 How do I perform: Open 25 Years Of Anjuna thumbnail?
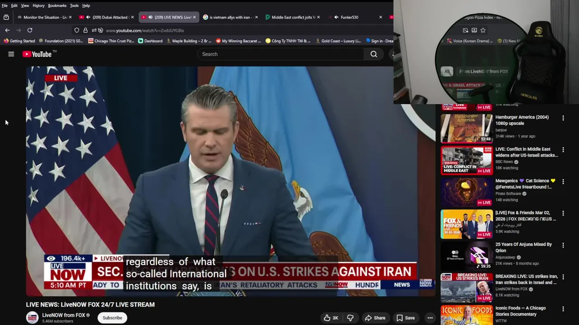pyautogui.click(x=467, y=255)
